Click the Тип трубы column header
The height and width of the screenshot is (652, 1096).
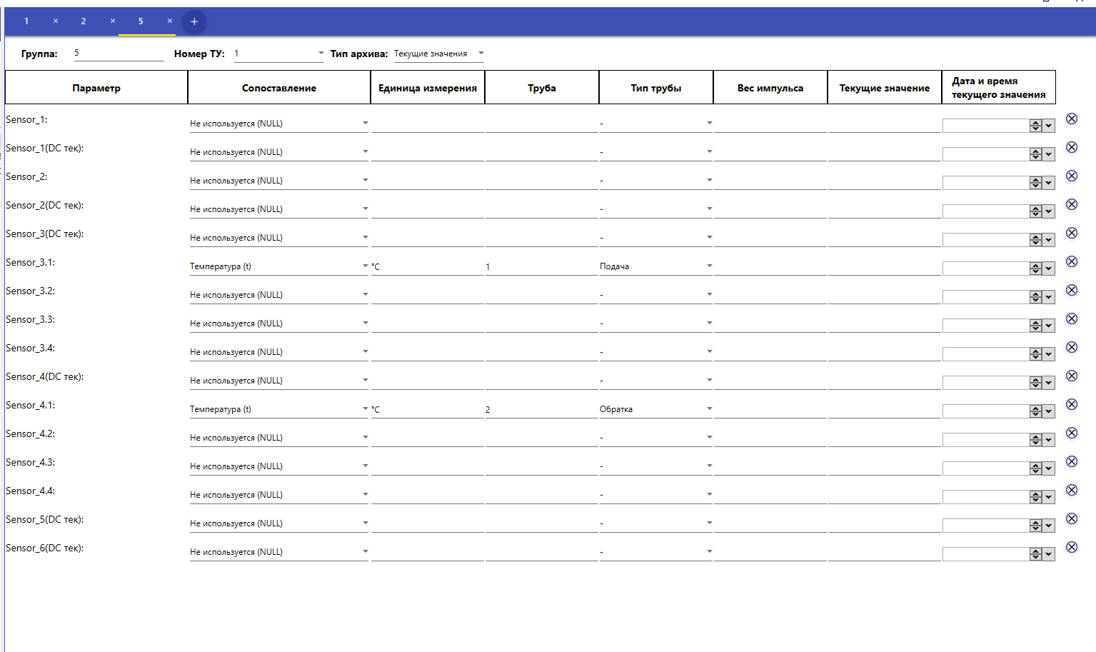click(656, 88)
